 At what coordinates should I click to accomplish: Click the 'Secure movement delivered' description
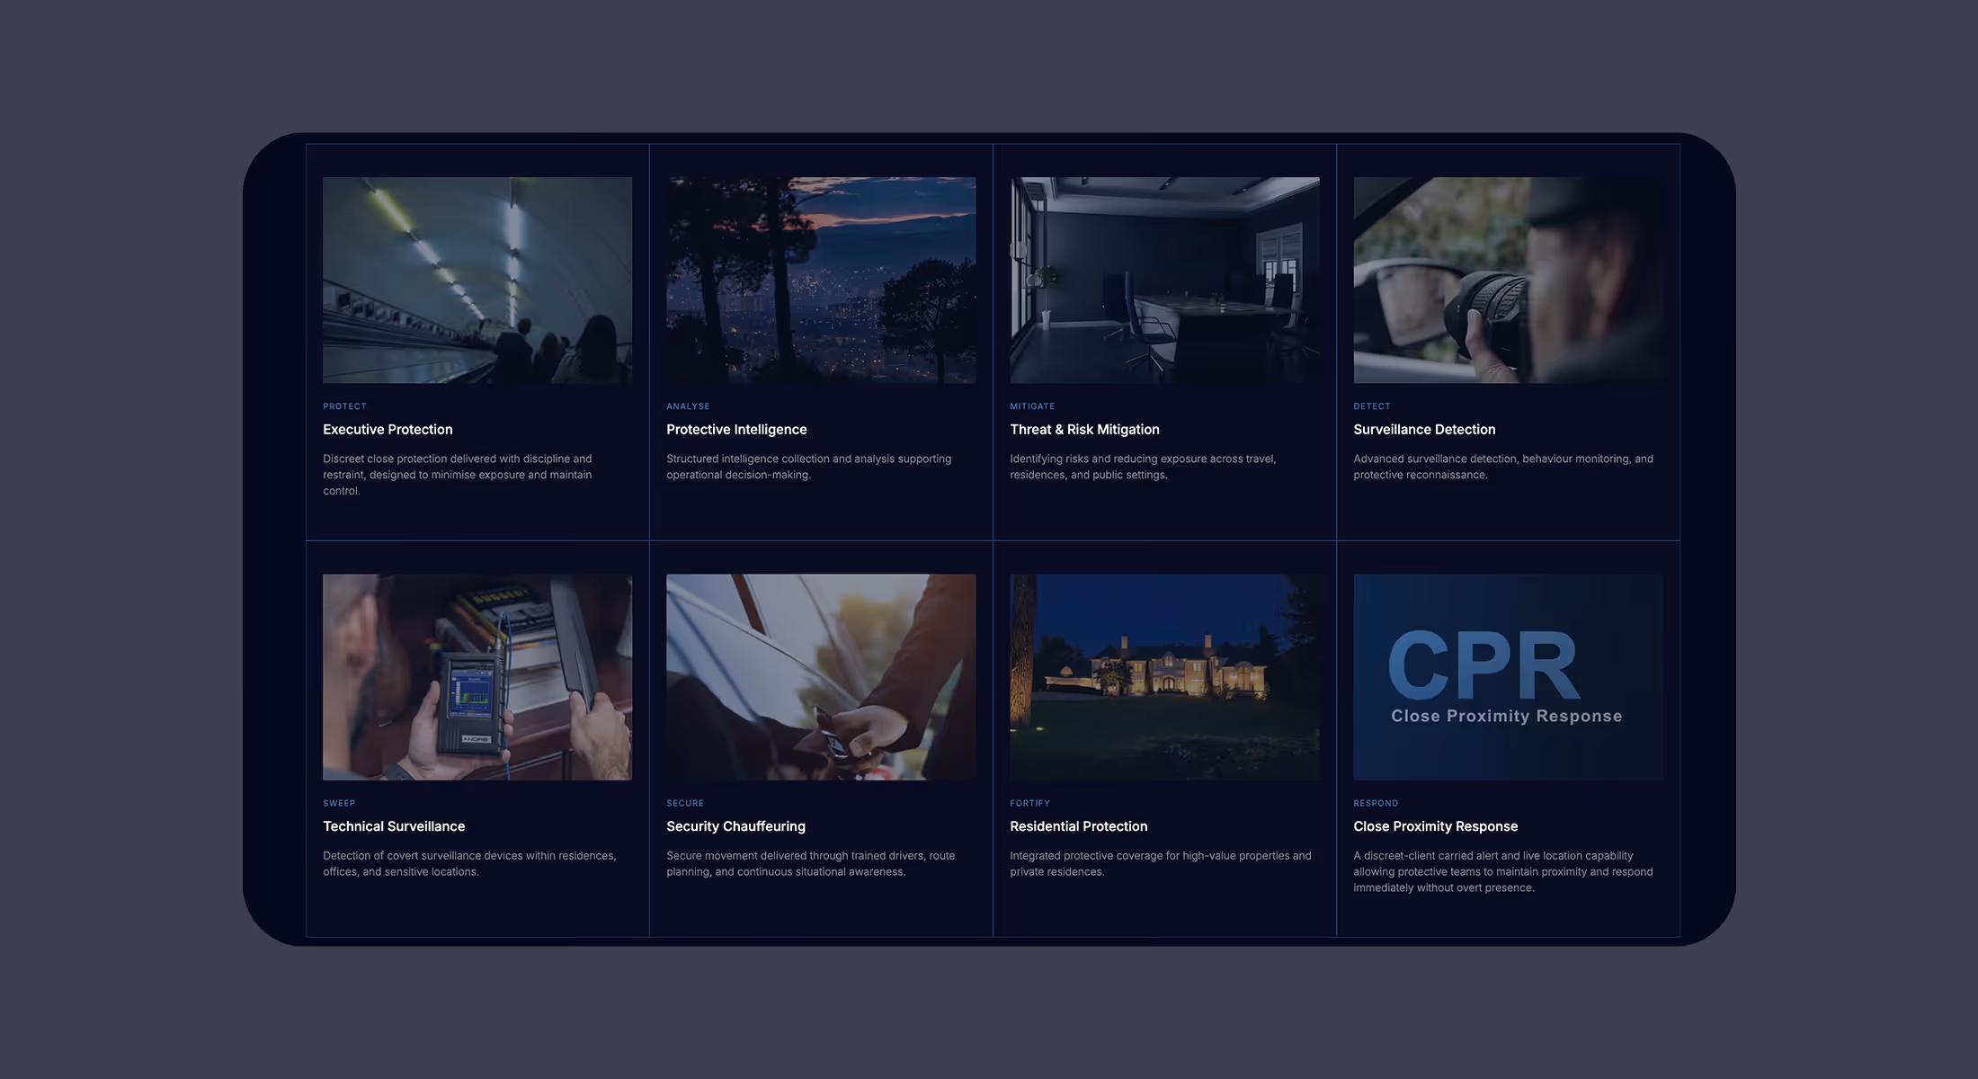click(810, 863)
